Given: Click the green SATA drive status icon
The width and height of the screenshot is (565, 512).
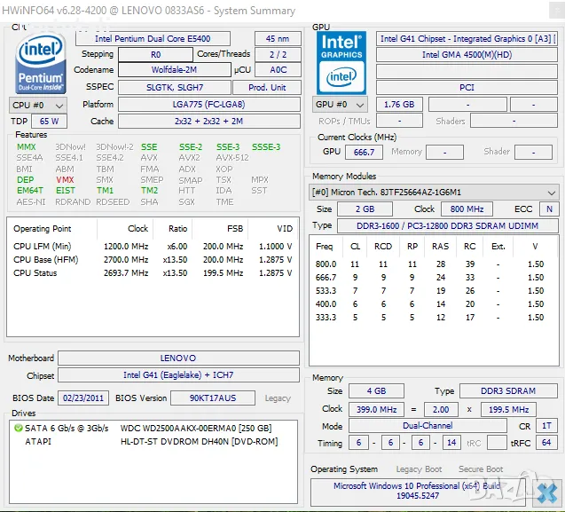Looking at the screenshot, I should [19, 428].
